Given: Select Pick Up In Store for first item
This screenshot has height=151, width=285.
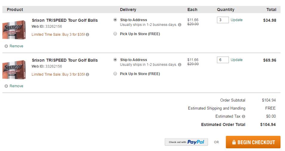Looking at the screenshot, I should [115, 34].
